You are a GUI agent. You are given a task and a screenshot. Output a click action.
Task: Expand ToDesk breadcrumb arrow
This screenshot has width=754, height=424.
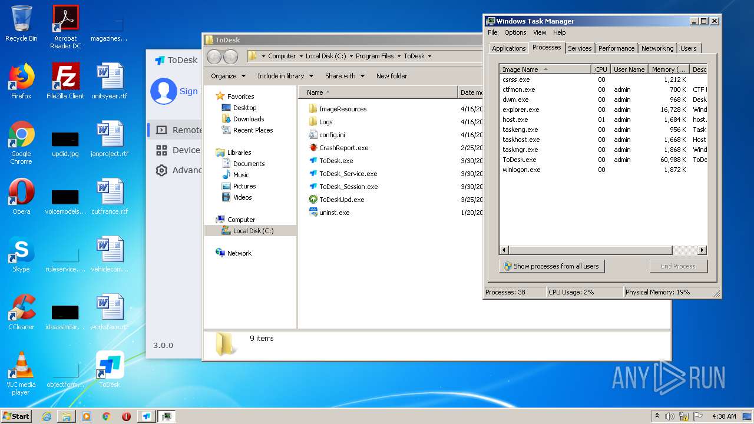(429, 57)
